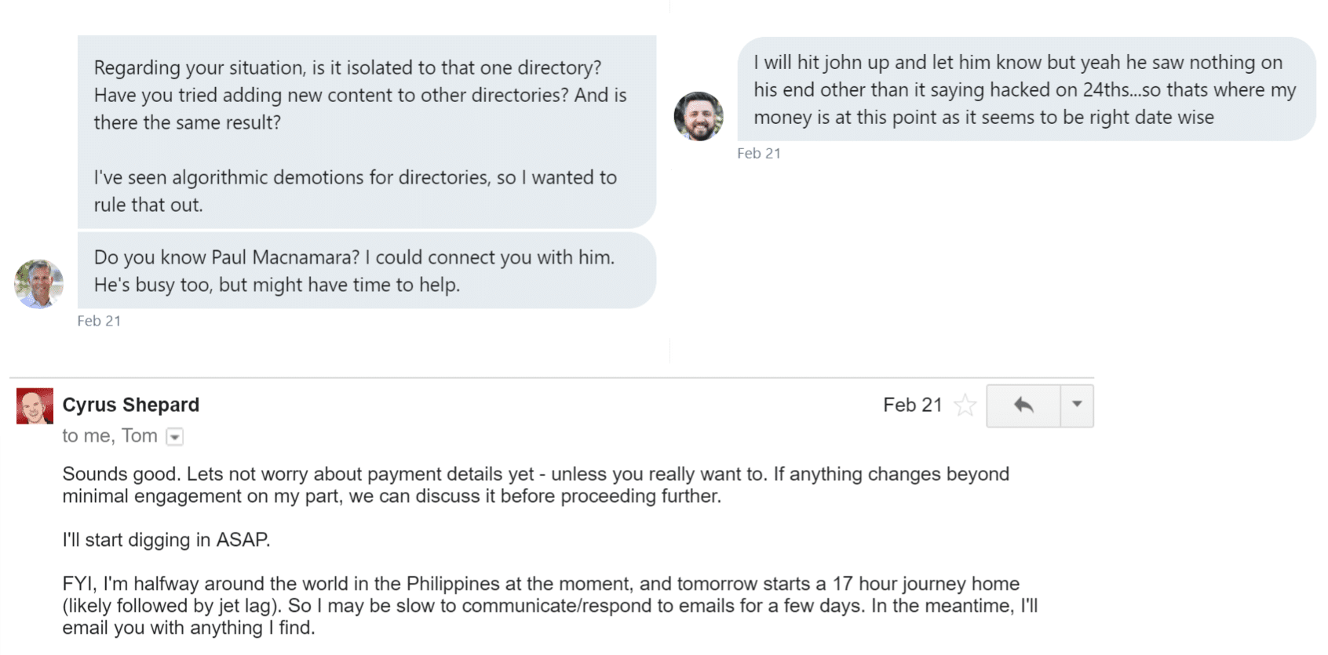1328x655 pixels.
Task: Click the red profile picture in the email header
Action: pyautogui.click(x=33, y=405)
